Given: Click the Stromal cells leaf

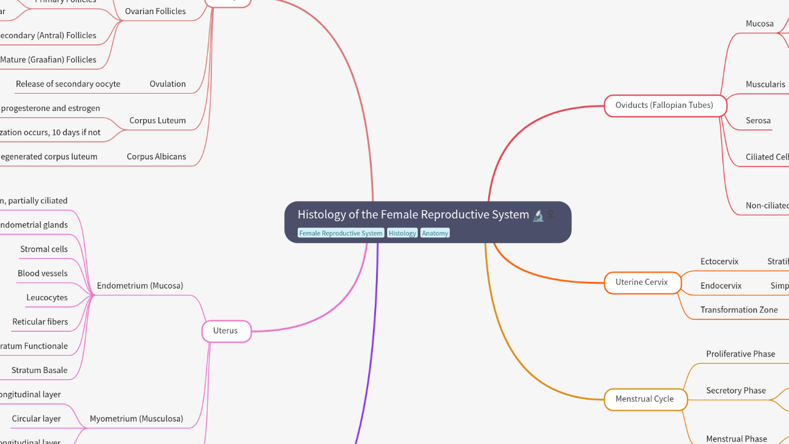Looking at the screenshot, I should 44,249.
